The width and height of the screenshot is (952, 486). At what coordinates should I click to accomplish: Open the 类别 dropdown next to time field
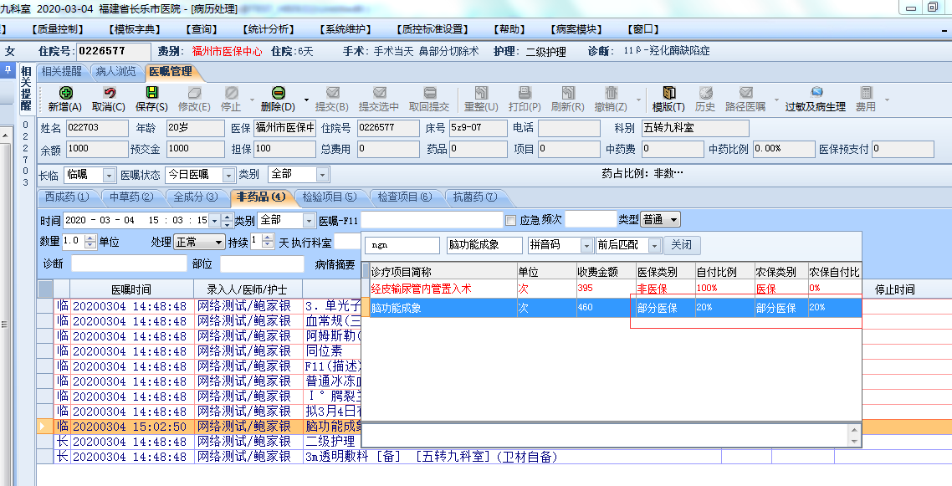309,220
